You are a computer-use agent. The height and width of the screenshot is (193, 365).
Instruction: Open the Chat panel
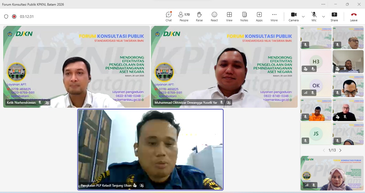click(x=169, y=17)
